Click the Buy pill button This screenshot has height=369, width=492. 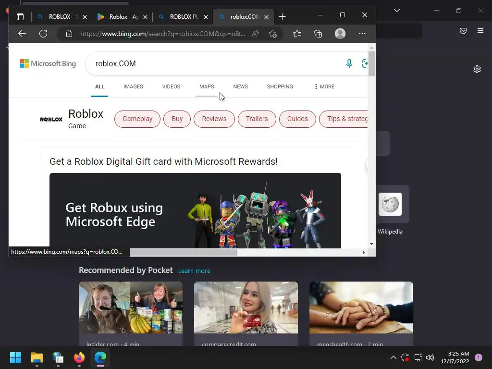(177, 119)
